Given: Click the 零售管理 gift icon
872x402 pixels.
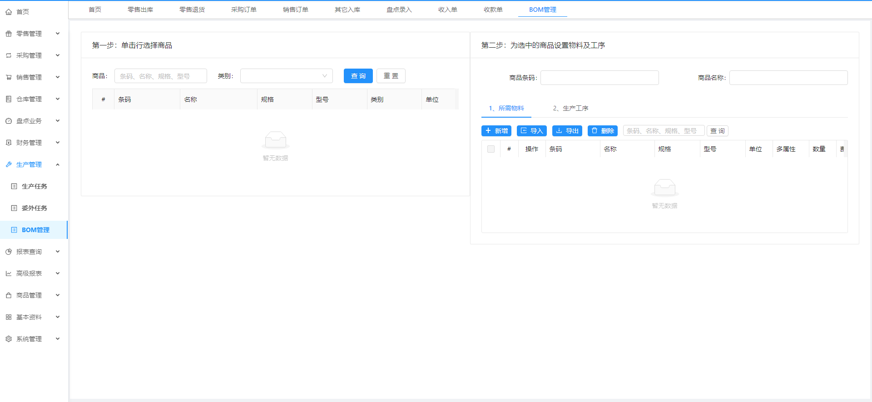Looking at the screenshot, I should [9, 34].
